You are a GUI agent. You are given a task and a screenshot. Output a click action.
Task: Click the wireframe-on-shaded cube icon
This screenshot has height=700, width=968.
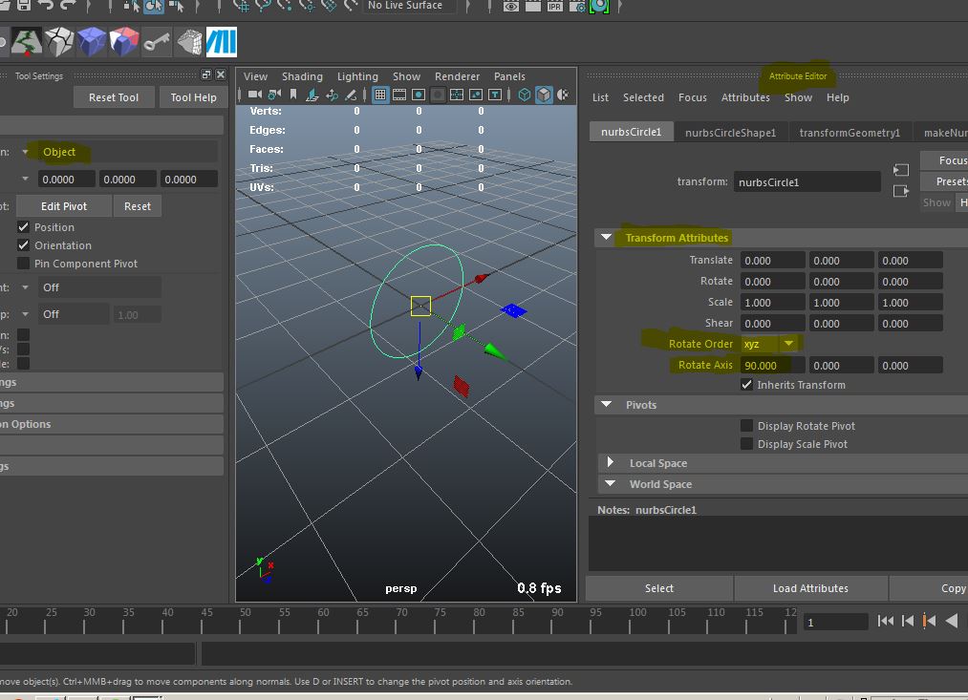(x=545, y=94)
